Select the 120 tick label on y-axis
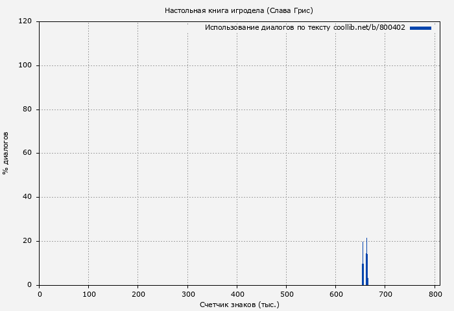This screenshot has width=454, height=311. point(26,21)
